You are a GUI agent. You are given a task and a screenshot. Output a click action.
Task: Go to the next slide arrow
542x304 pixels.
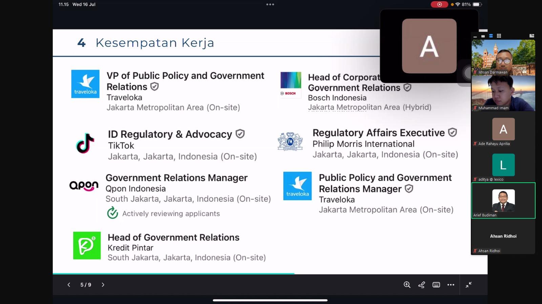click(x=103, y=285)
